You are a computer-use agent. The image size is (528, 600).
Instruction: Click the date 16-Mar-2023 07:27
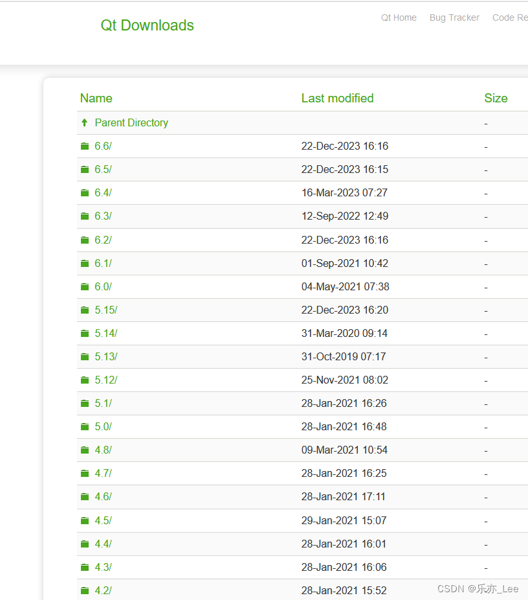(344, 193)
